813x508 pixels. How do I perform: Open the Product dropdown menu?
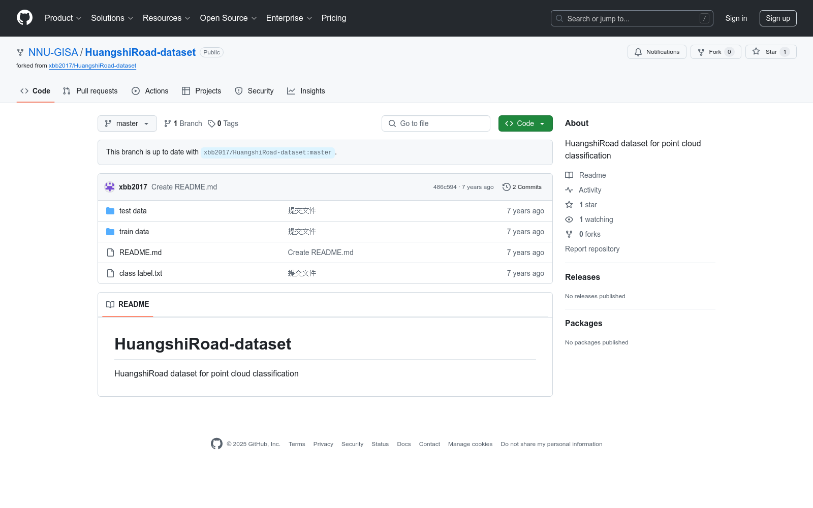click(63, 18)
